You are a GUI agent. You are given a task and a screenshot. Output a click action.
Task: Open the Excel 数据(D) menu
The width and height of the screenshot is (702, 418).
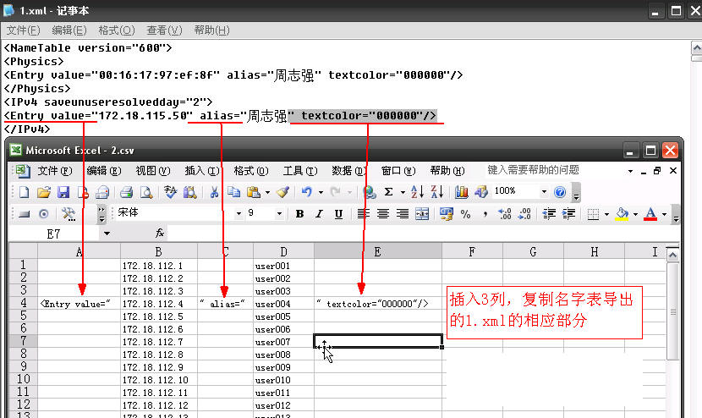[x=348, y=171]
